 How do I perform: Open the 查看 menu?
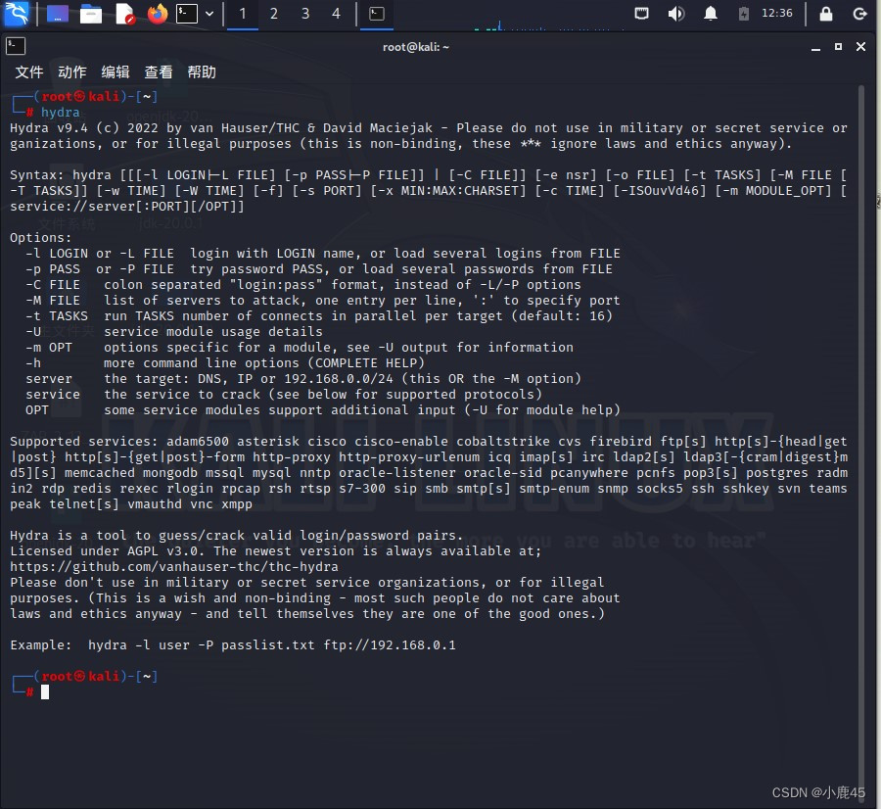coord(159,71)
